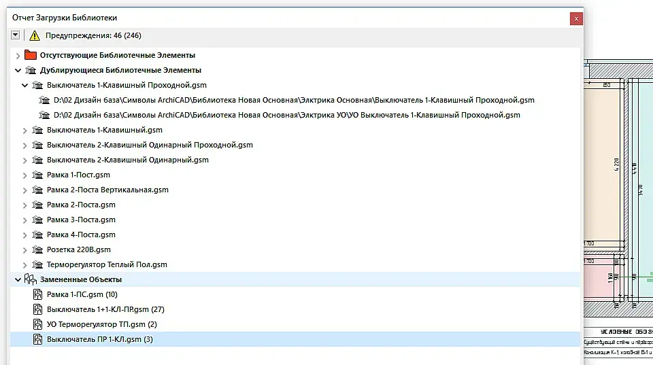Select Выключатель 2-Клавишный Одинарный Проходной.gsm label
The width and height of the screenshot is (653, 365).
pyautogui.click(x=150, y=145)
